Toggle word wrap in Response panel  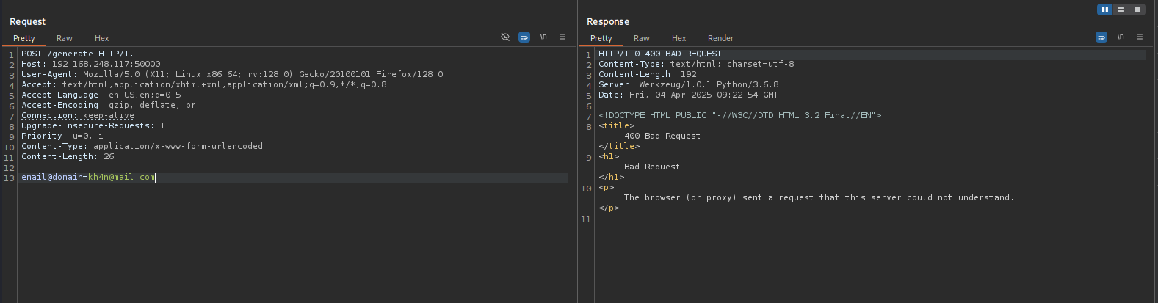pos(1101,37)
